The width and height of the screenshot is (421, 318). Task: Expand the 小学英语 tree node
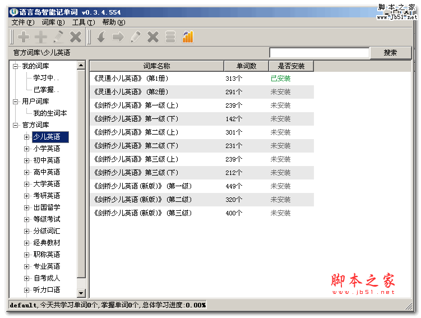[x=26, y=149]
